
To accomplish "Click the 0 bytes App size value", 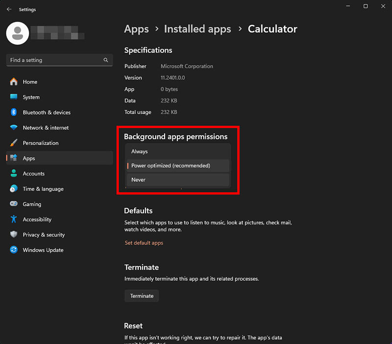I will click(x=169, y=89).
